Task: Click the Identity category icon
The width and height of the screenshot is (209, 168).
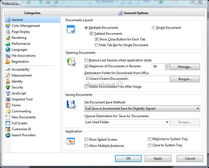Action: [x=8, y=81]
